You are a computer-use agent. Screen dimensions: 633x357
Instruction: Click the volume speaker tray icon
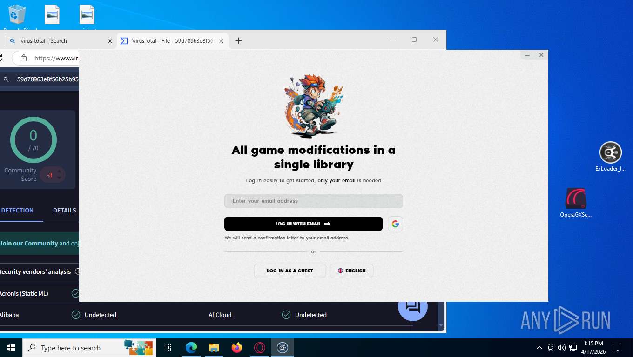561,348
